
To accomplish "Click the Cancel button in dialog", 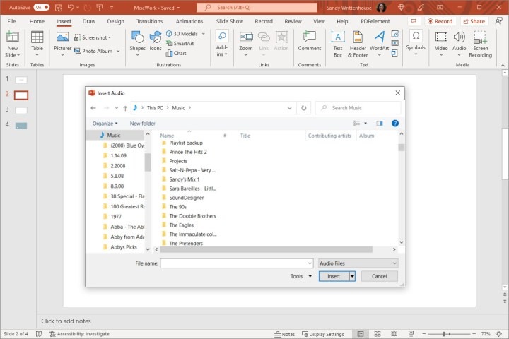I will click(x=379, y=276).
